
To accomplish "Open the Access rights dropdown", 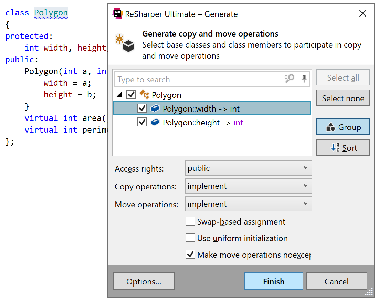I will click(x=306, y=168).
